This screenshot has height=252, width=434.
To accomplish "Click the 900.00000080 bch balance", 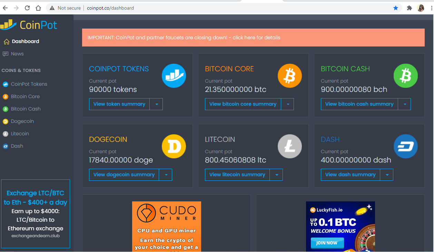I will pyautogui.click(x=354, y=90).
